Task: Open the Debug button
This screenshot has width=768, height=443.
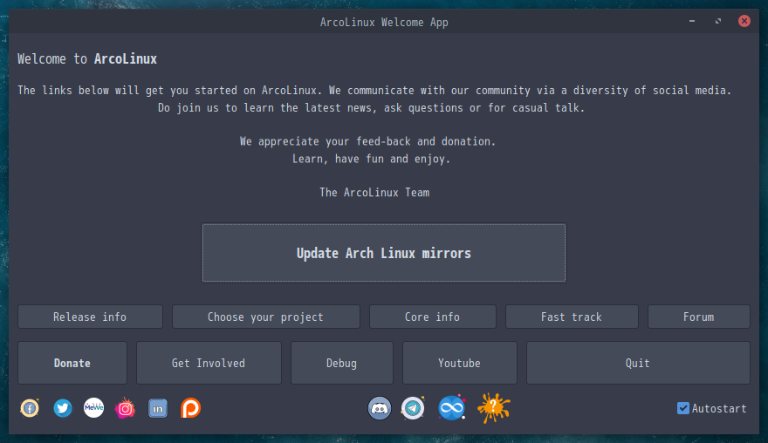Action: click(342, 363)
